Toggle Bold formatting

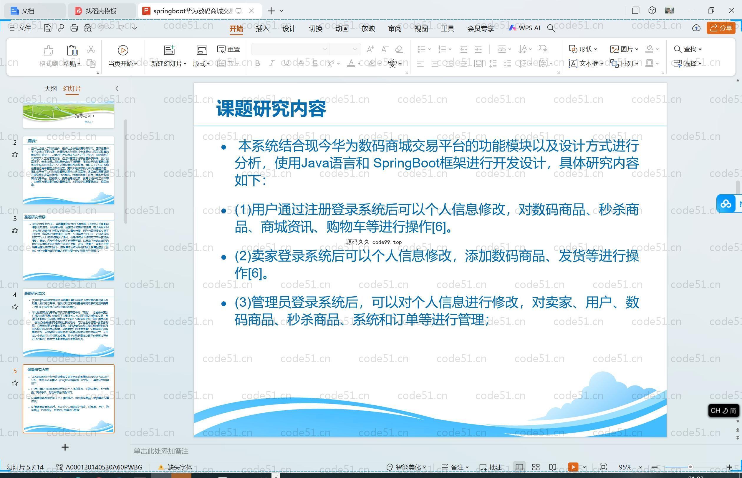[257, 63]
